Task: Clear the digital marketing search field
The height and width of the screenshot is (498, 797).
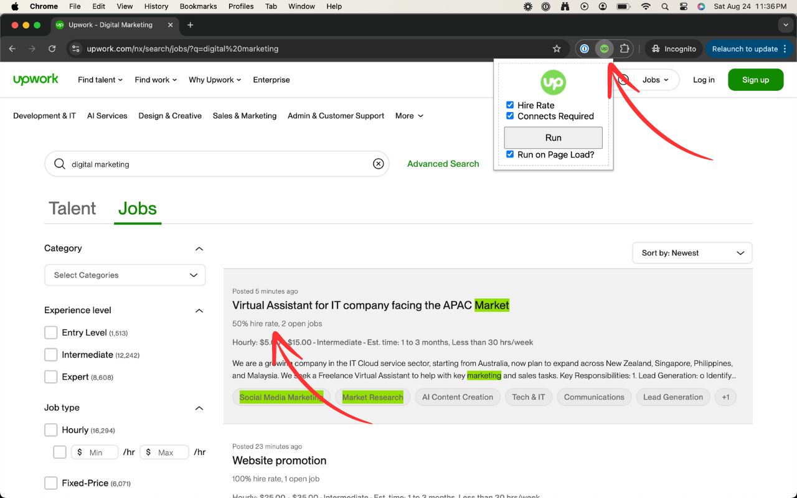Action: (378, 164)
